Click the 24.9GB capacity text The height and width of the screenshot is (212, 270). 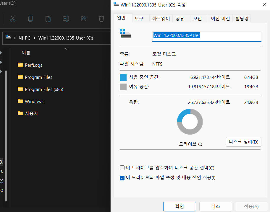click(x=251, y=102)
